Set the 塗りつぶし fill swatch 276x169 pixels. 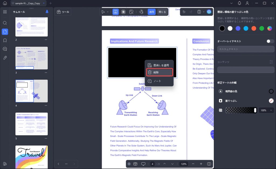pos(271,101)
